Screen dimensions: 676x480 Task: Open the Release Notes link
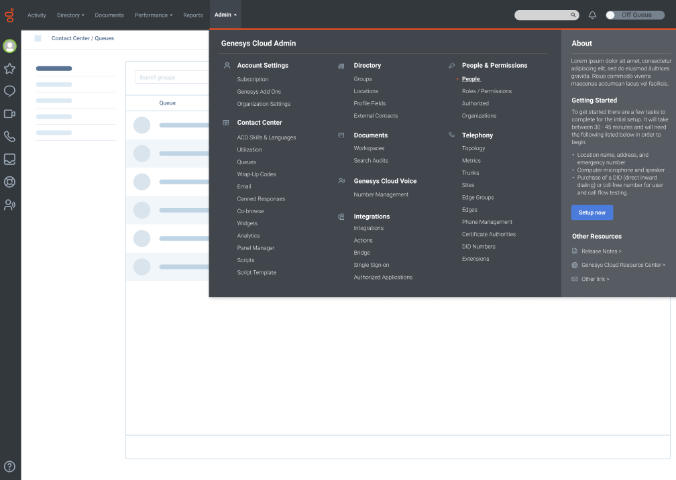click(601, 251)
